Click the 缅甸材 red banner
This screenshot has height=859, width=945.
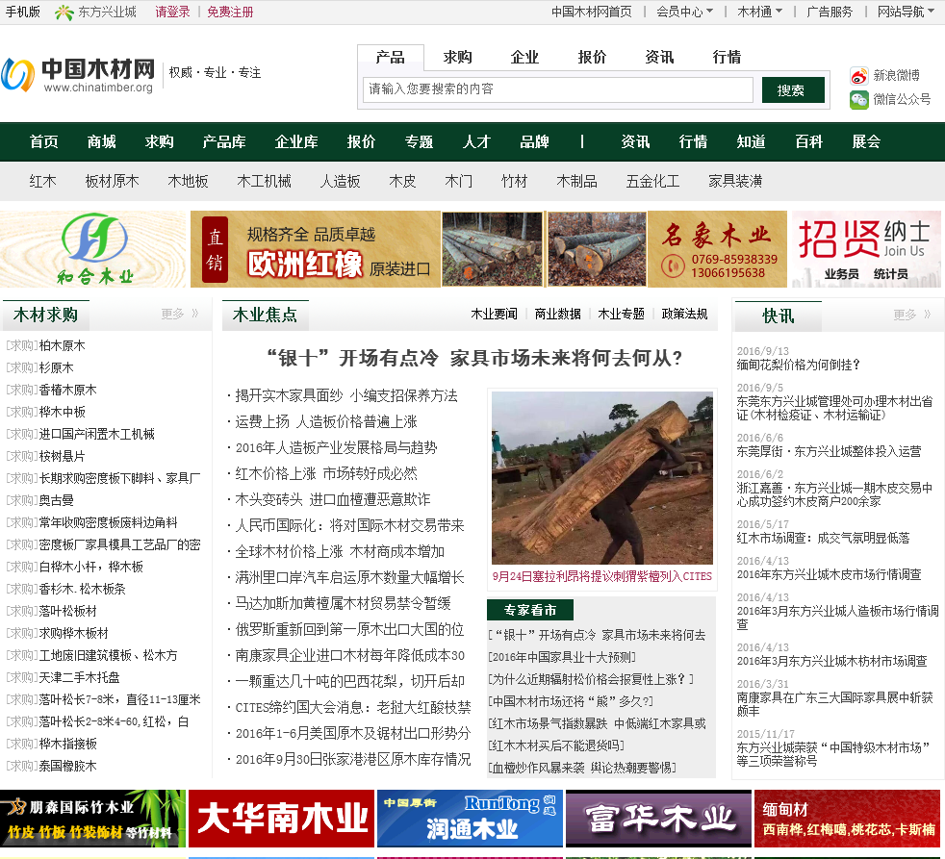850,818
